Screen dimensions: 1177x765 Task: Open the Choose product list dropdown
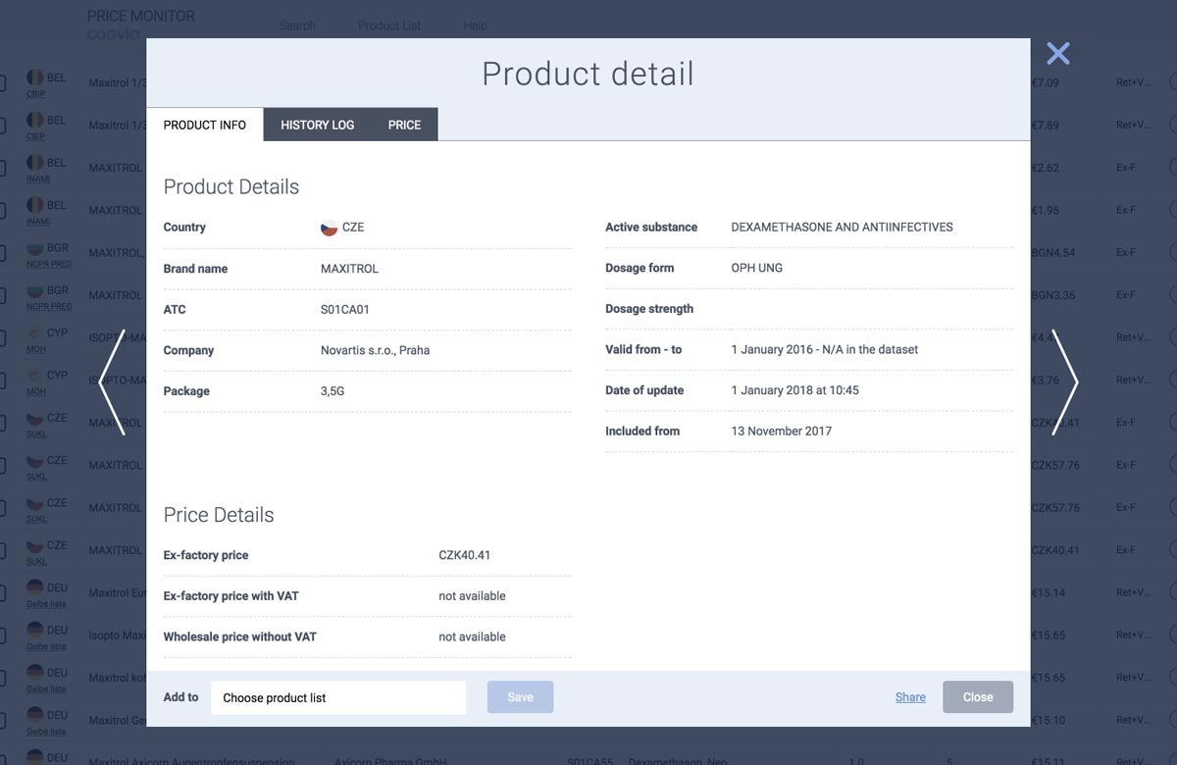tap(338, 697)
